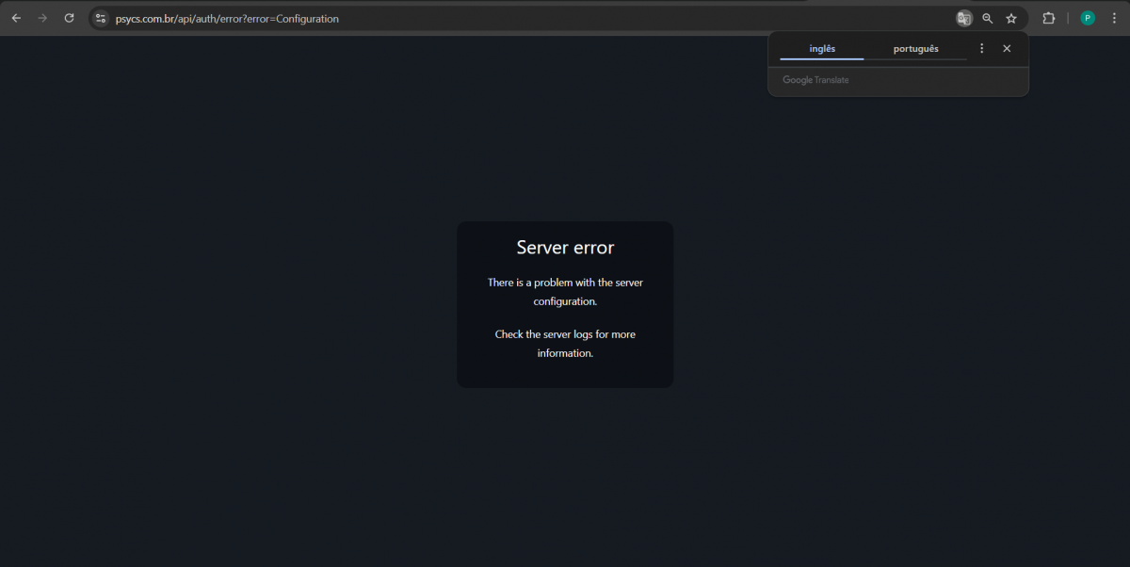This screenshot has height=567, width=1130.
Task: Click the Google Translate label
Action: [815, 80]
